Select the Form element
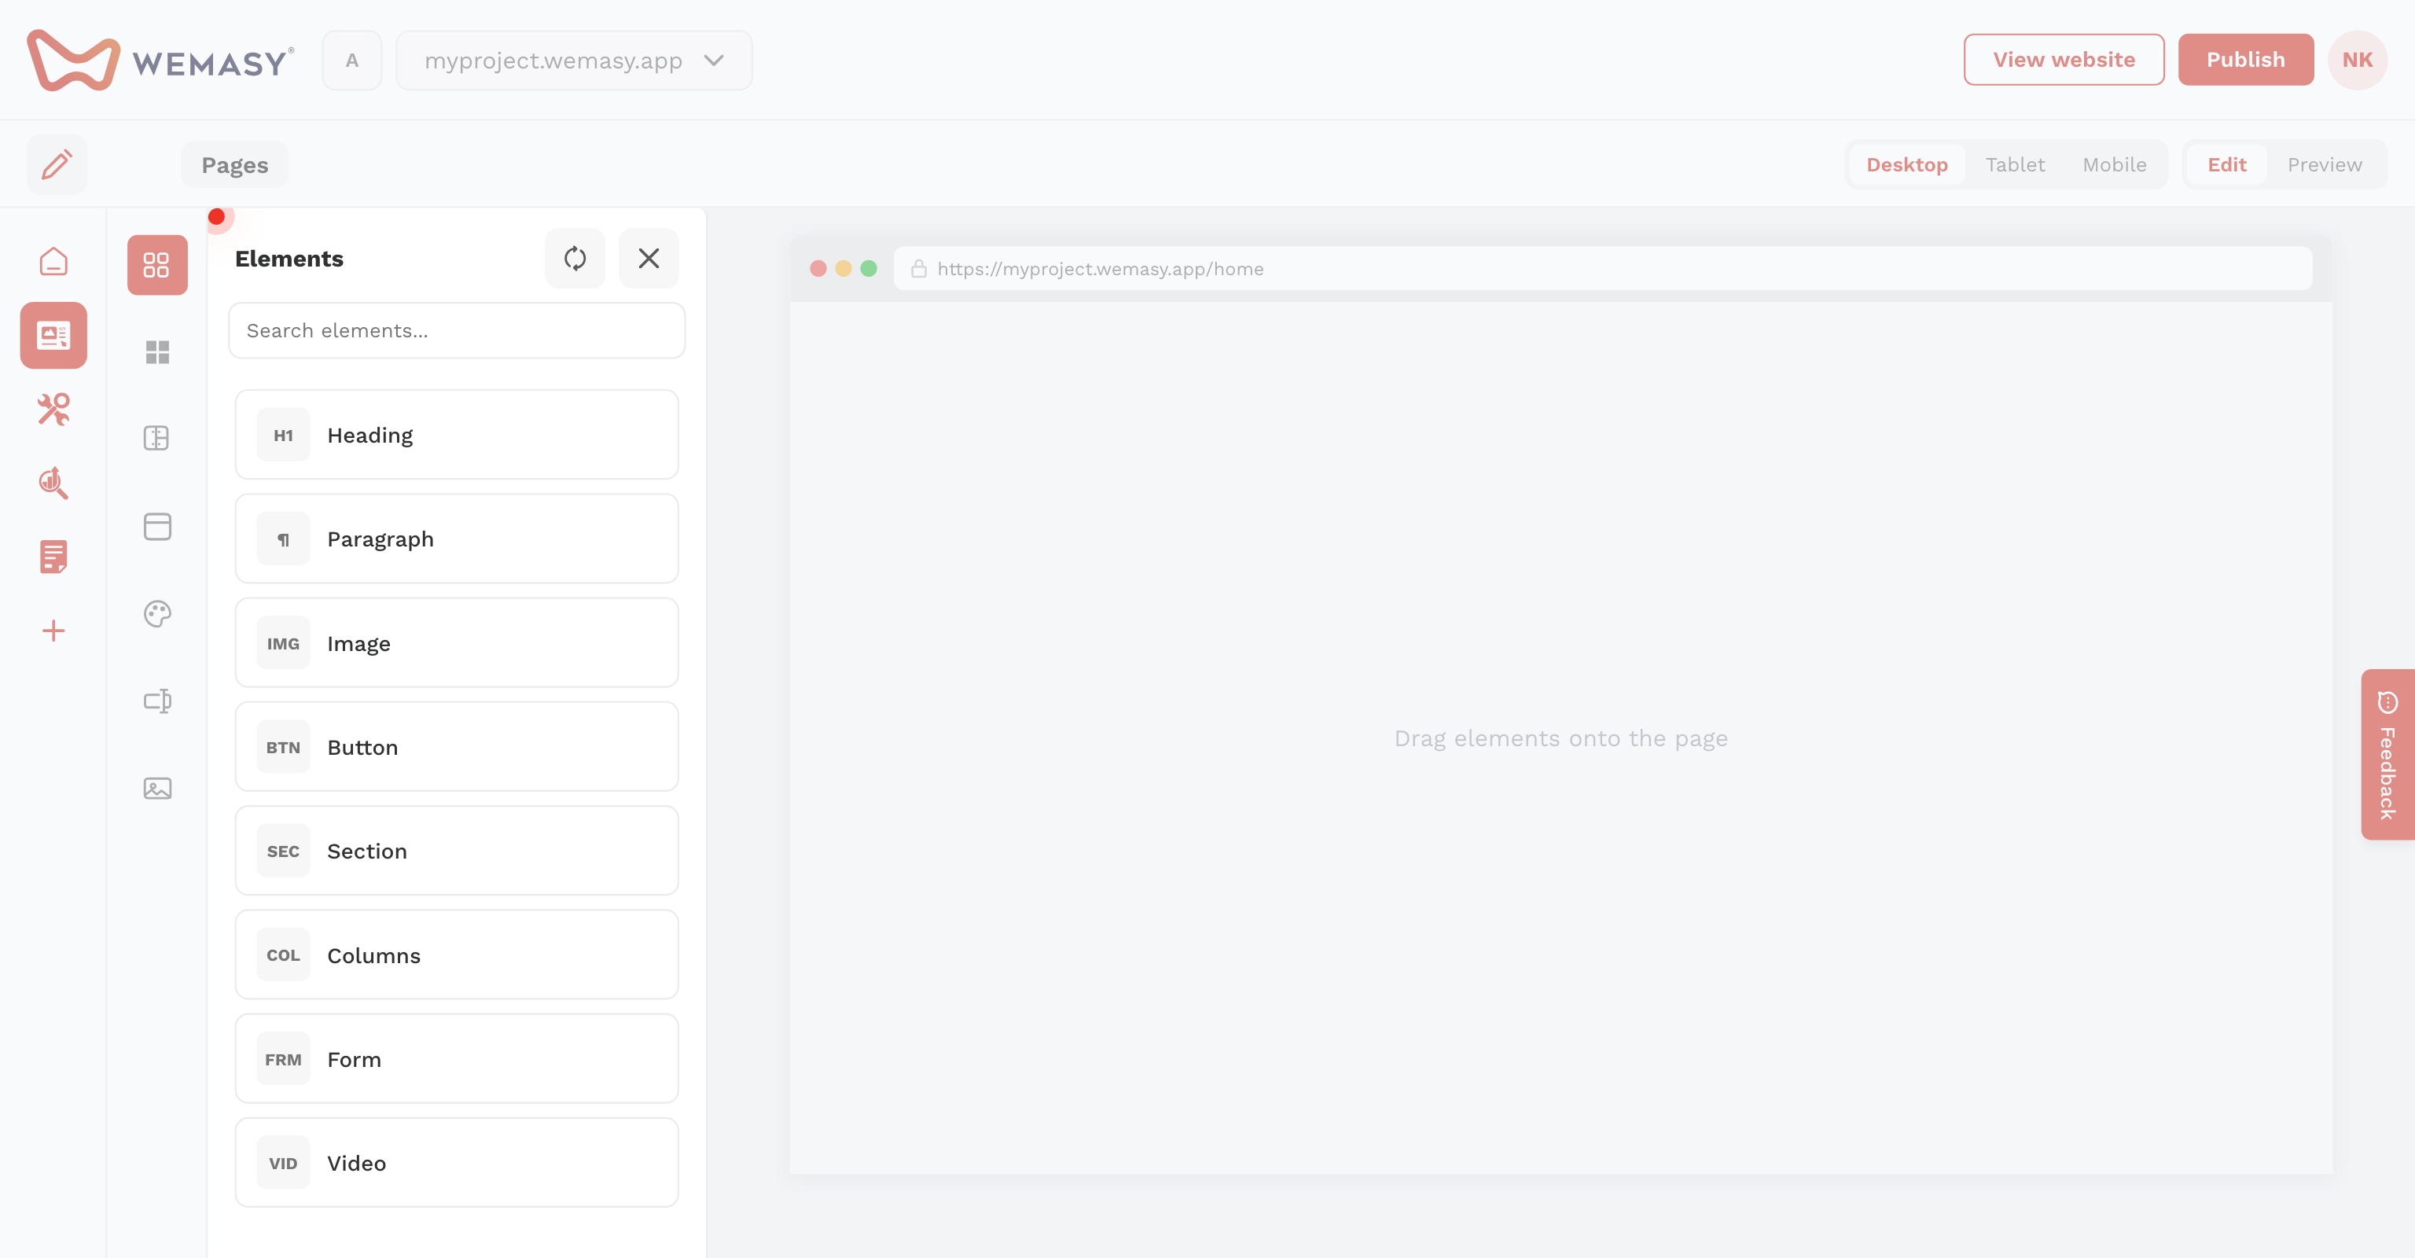The image size is (2415, 1258). point(457,1059)
